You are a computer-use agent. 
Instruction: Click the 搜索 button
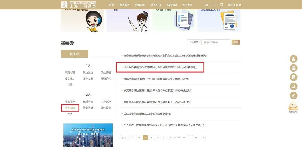tap(236, 42)
